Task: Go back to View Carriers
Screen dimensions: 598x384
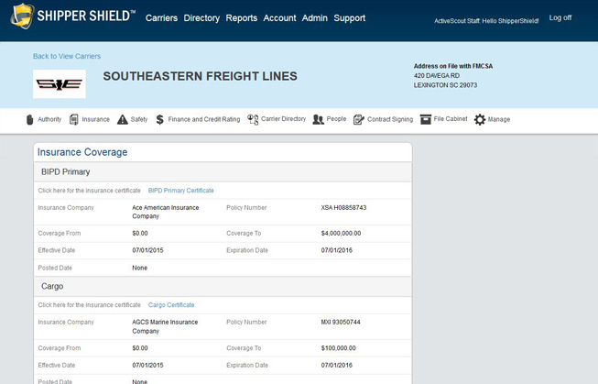Action: tap(67, 57)
